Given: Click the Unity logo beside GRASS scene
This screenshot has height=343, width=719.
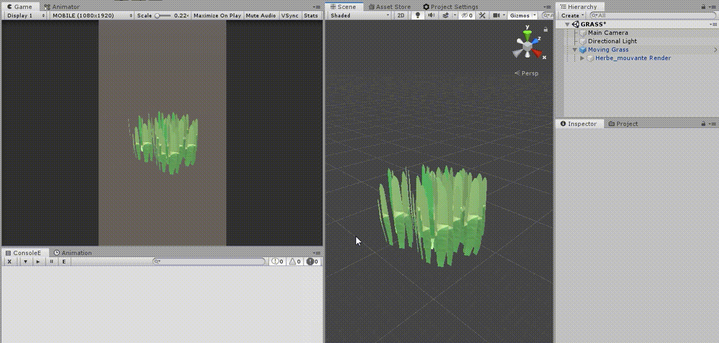Looking at the screenshot, I should click(x=575, y=24).
